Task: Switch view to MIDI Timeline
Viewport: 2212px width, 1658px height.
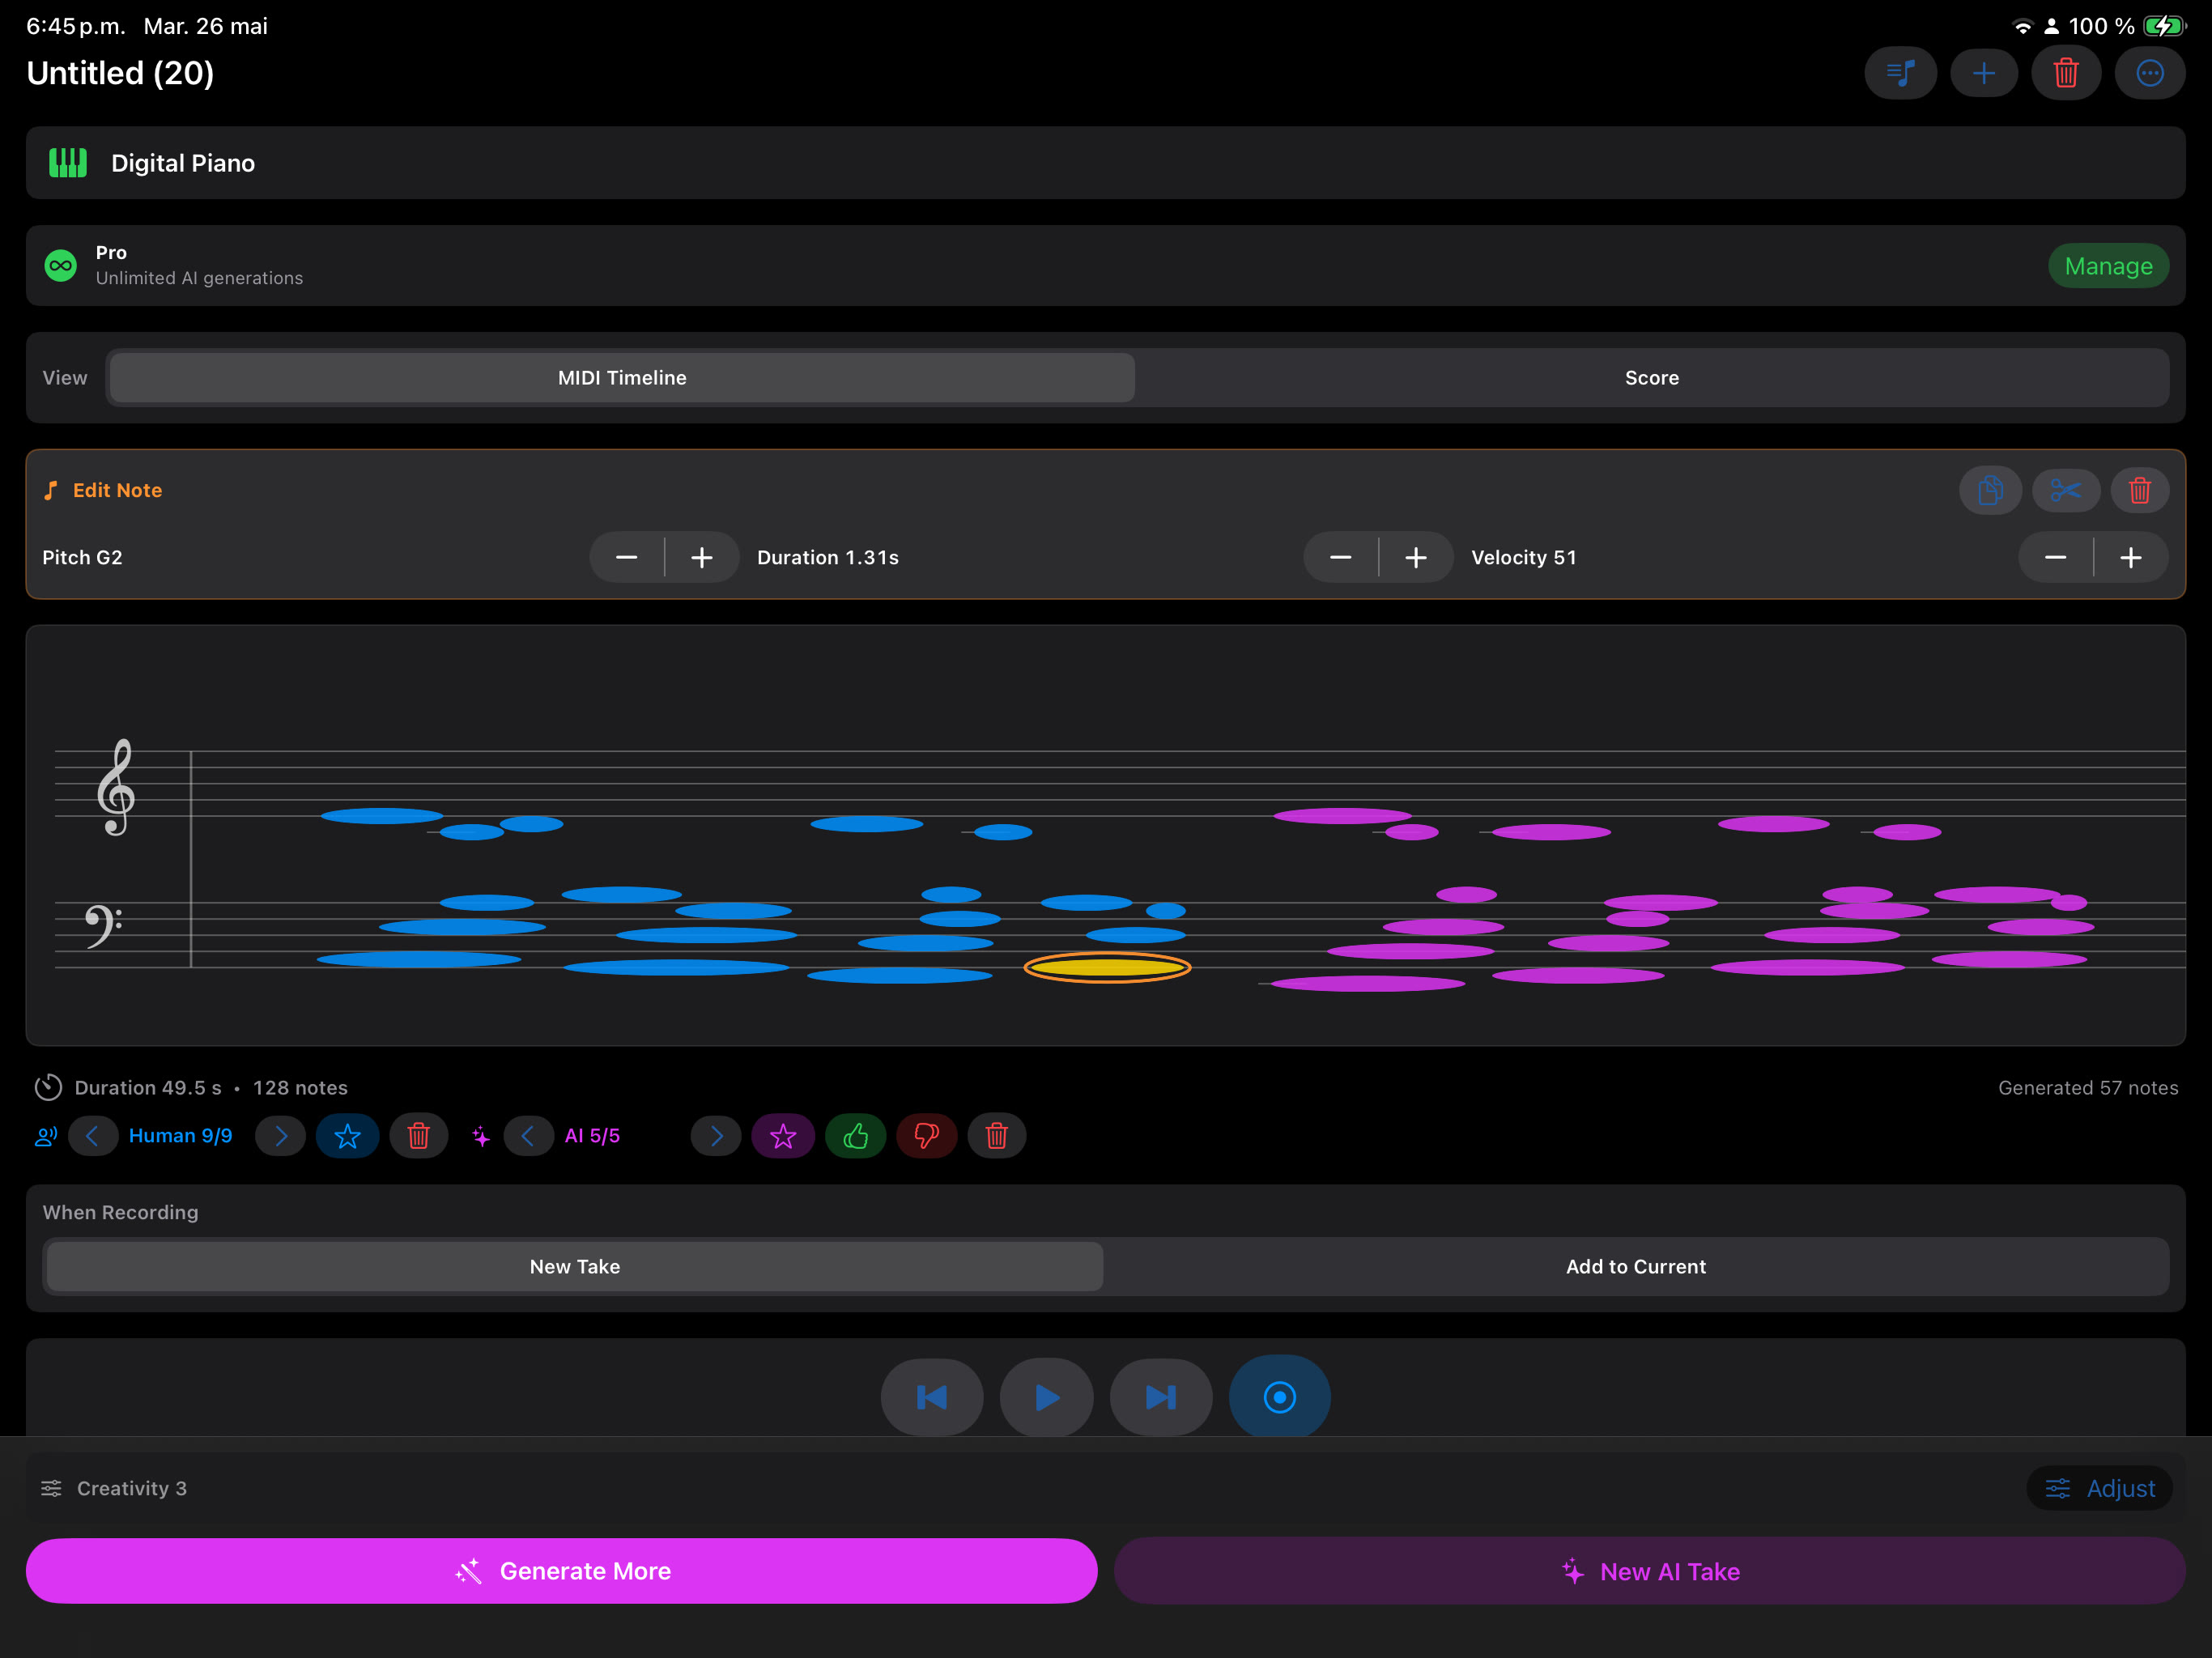Action: click(621, 378)
